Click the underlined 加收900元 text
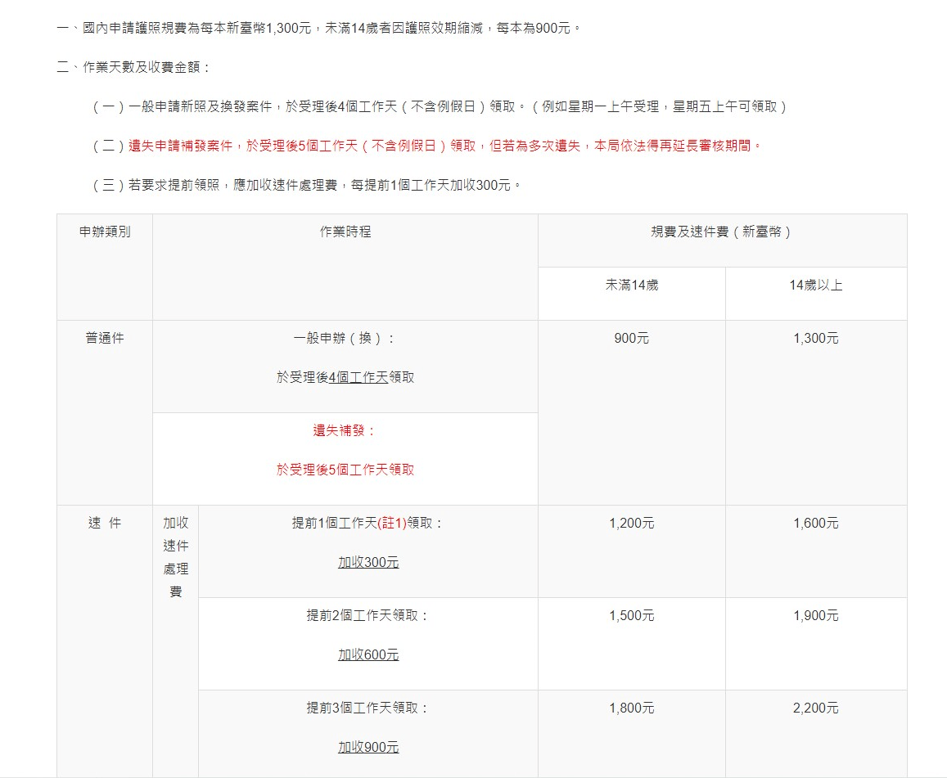Image resolution: width=947 pixels, height=778 pixels. [368, 748]
